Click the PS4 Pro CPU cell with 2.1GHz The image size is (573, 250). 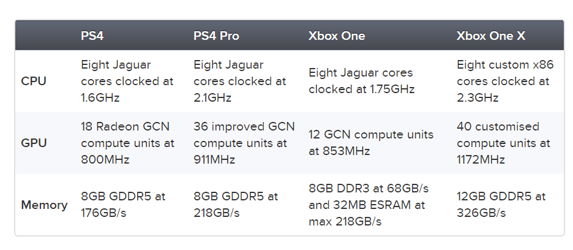tap(239, 81)
